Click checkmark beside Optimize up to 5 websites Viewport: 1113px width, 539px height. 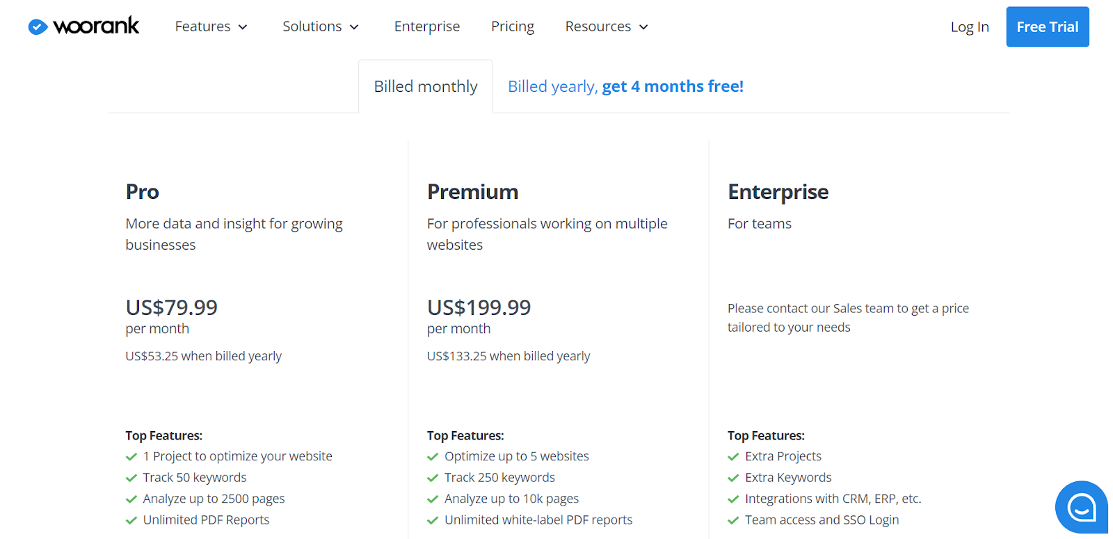coord(433,457)
